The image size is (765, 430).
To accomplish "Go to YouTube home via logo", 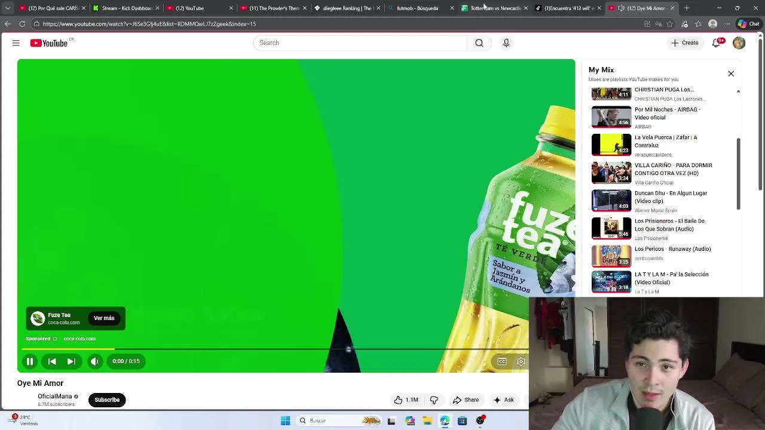I will pos(49,43).
